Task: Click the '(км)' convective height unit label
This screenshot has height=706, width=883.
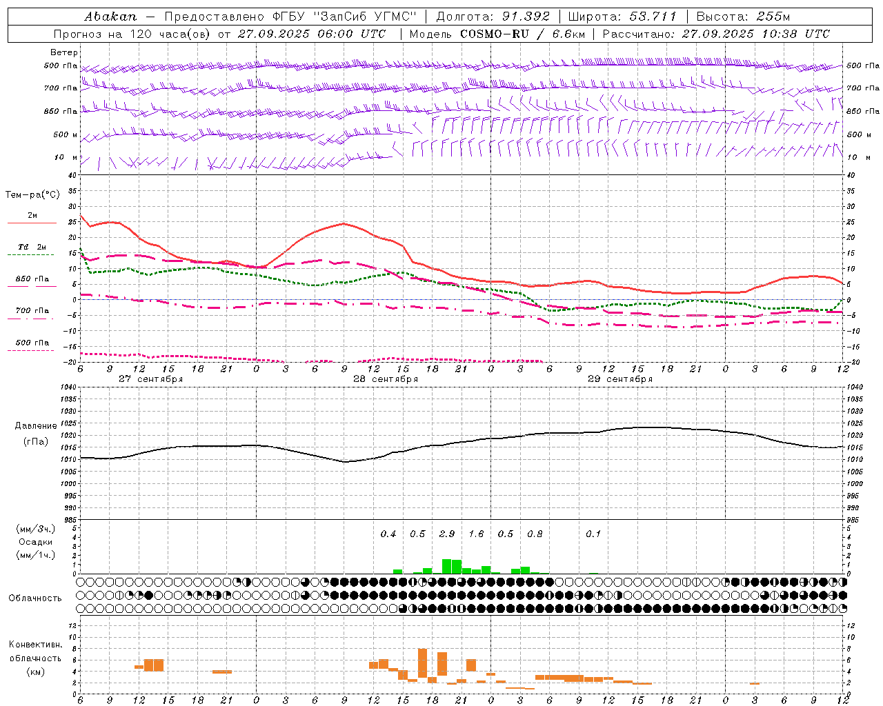Action: pyautogui.click(x=35, y=672)
